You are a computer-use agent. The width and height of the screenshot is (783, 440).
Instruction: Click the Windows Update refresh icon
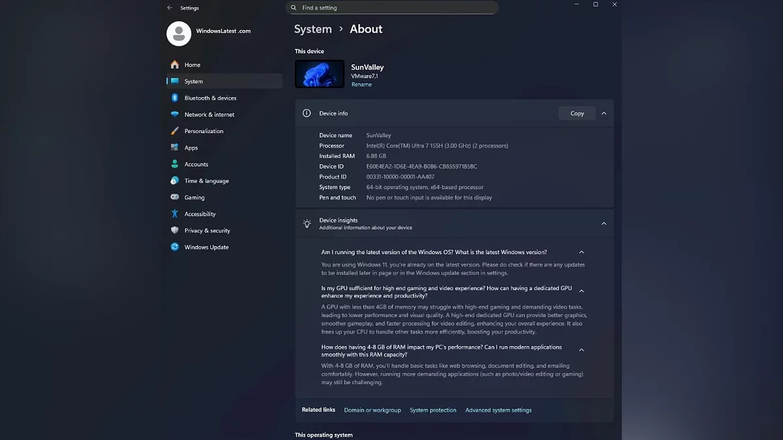point(174,247)
